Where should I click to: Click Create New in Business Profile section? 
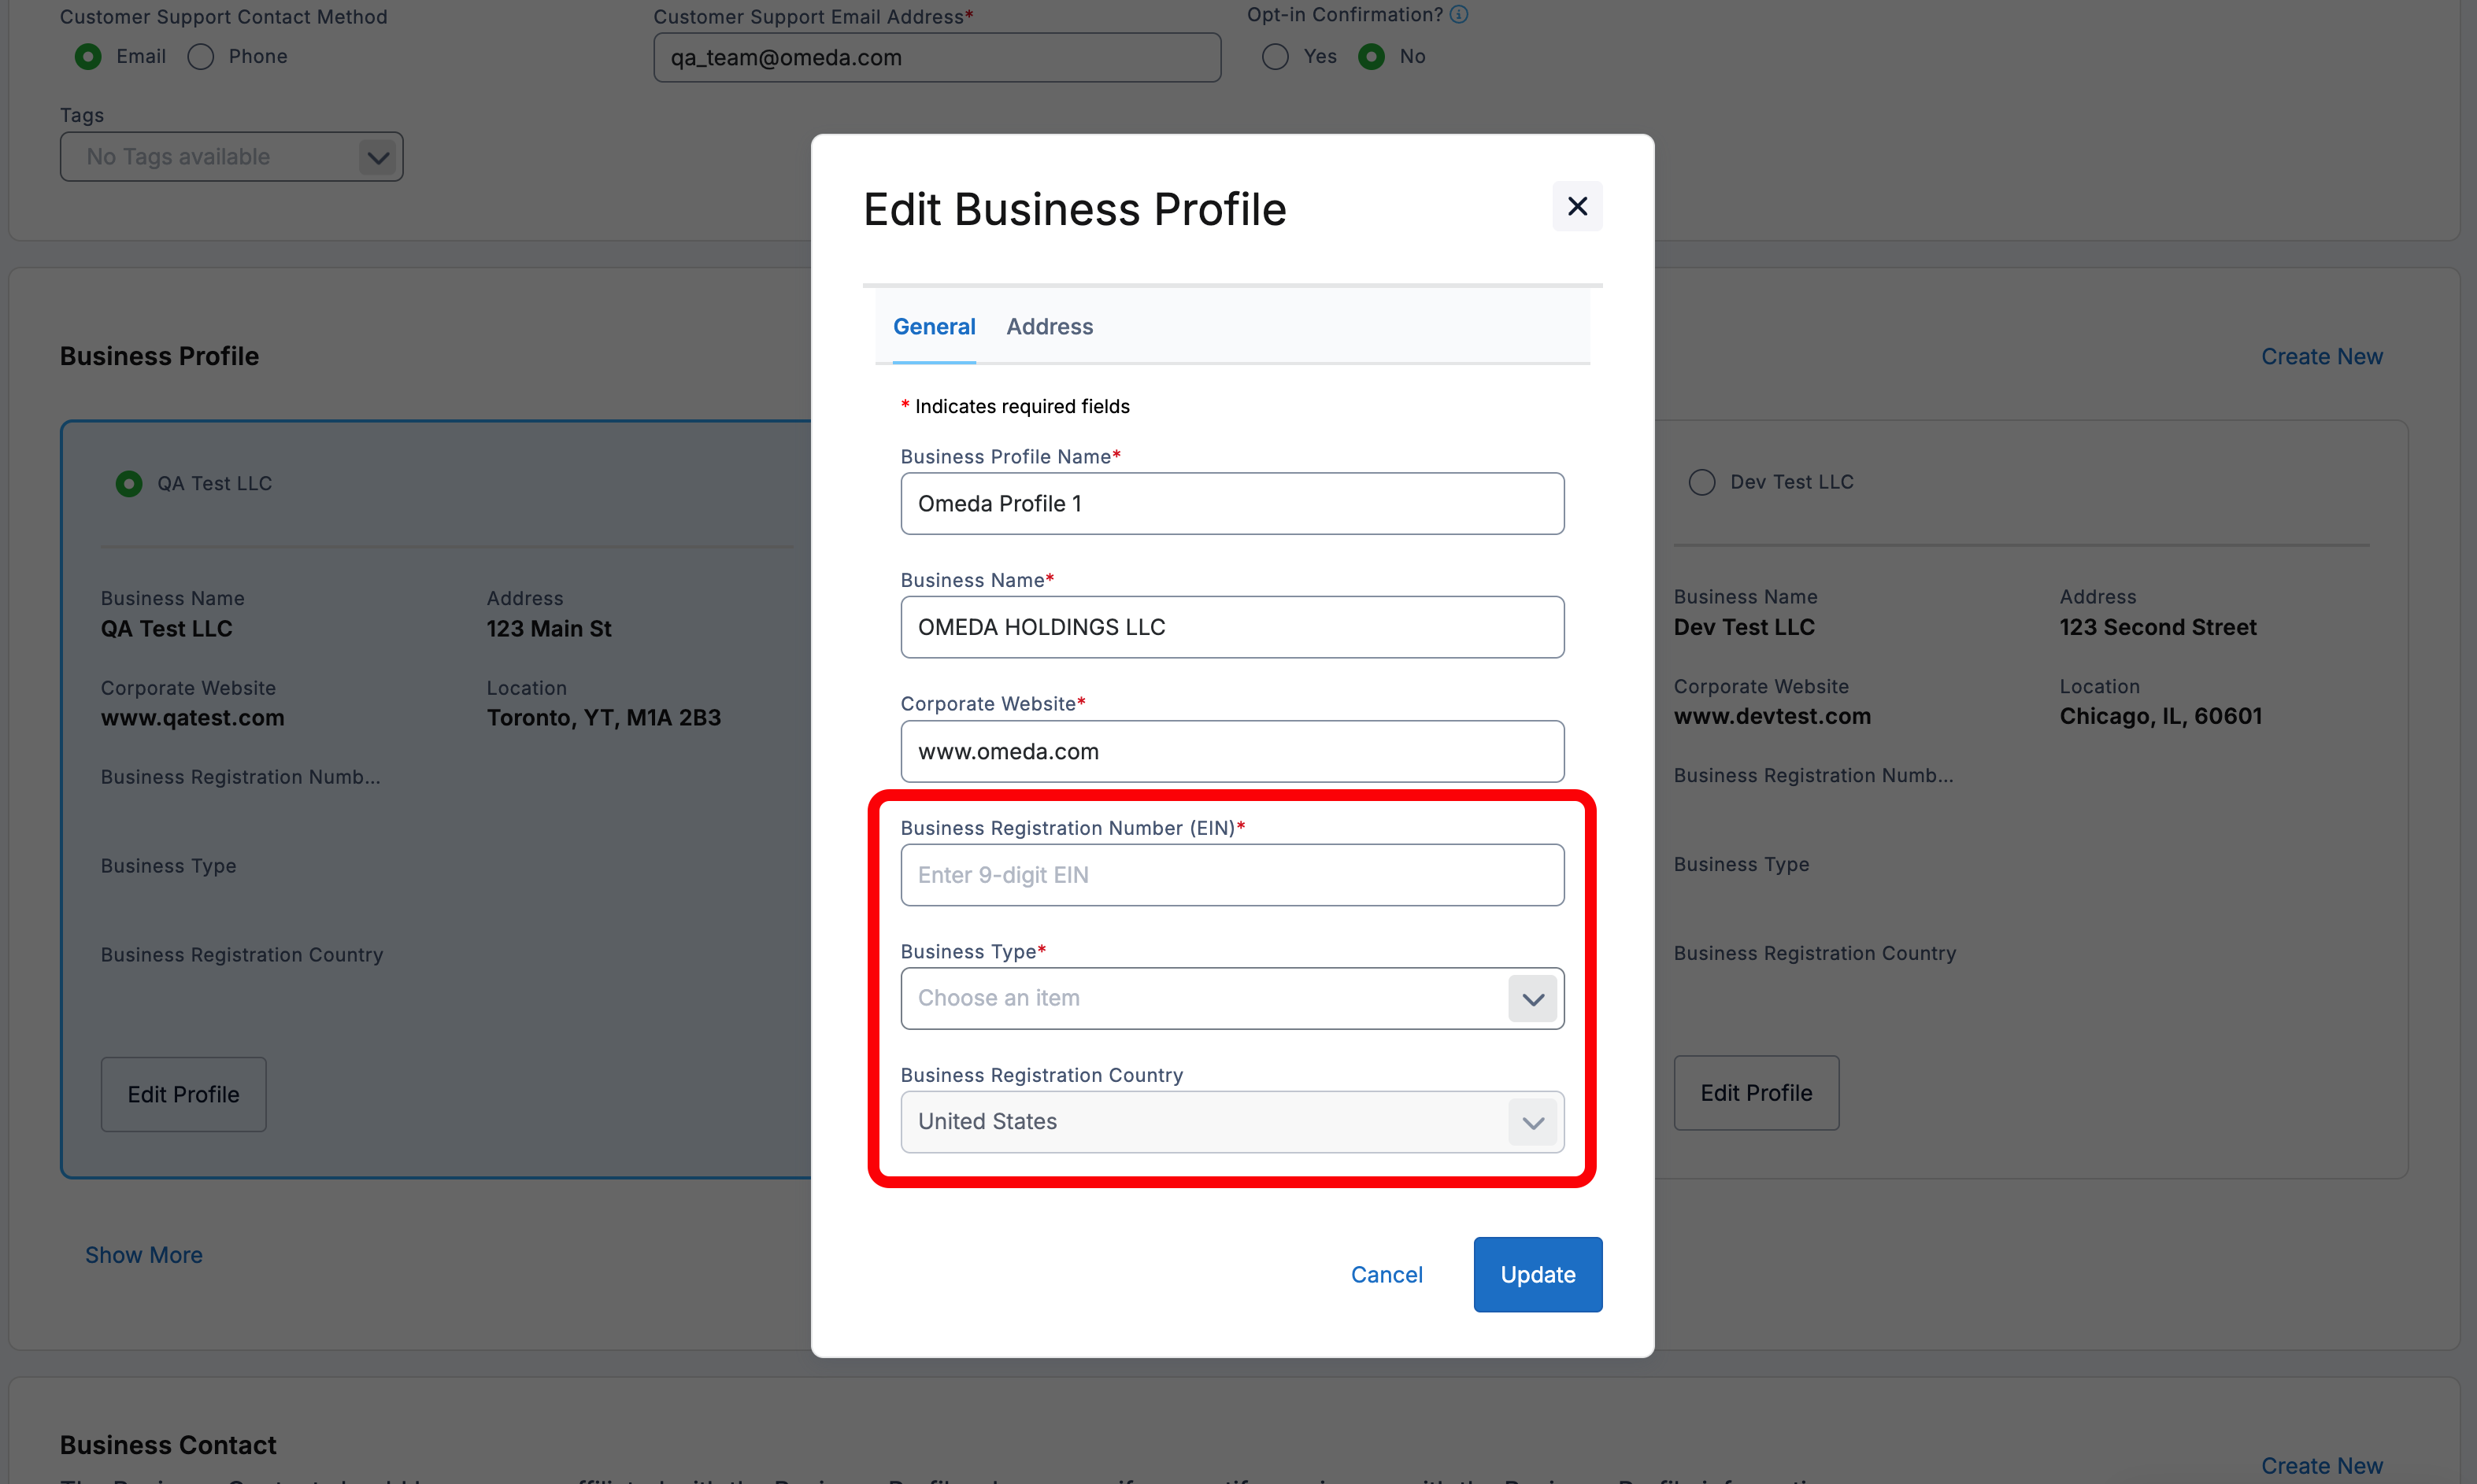(x=2321, y=357)
